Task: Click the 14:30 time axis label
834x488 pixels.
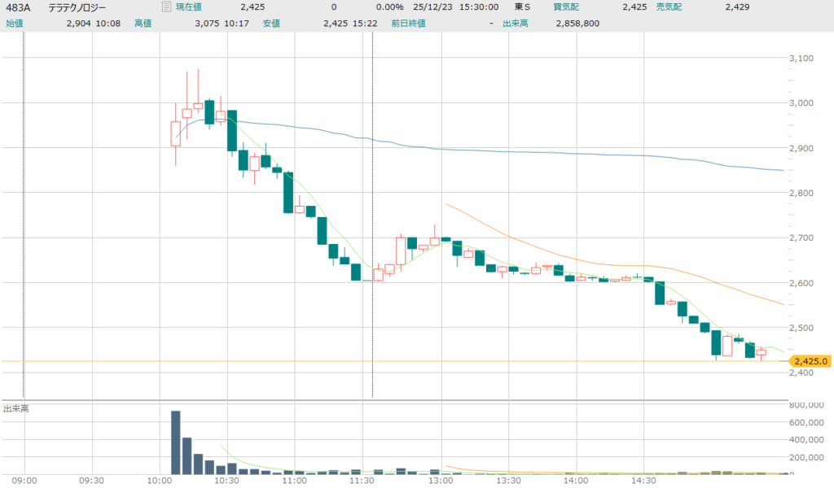Action: point(643,481)
